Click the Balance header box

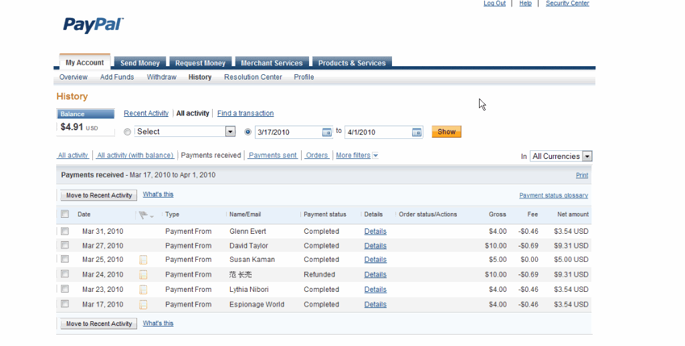(x=86, y=114)
